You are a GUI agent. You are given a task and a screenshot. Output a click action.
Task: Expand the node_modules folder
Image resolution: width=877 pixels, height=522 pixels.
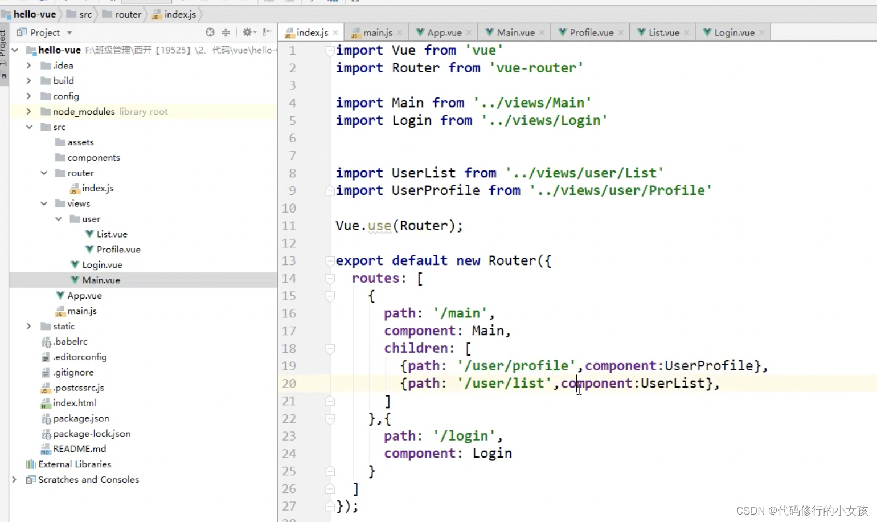coord(28,112)
